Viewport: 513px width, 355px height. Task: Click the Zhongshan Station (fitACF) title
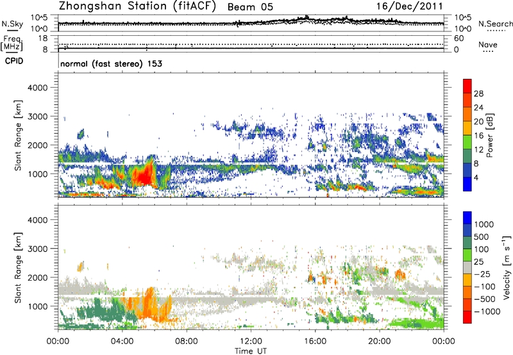[x=137, y=6]
